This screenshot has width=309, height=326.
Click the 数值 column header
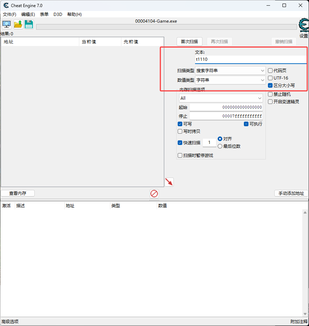pos(162,206)
